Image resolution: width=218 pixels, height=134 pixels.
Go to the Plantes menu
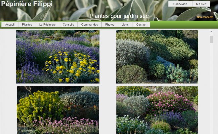(x=27, y=25)
